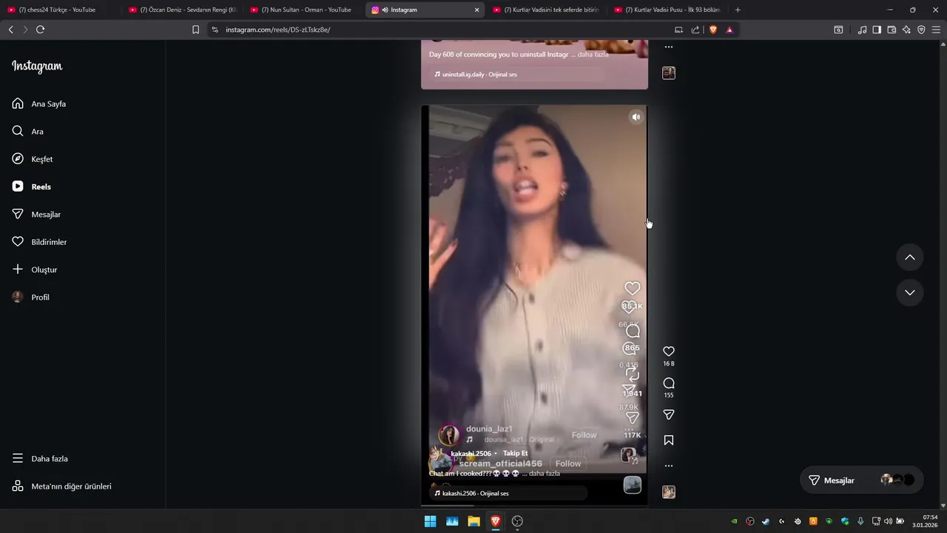The width and height of the screenshot is (947, 533).
Task: Go back in browser history
Action: (x=10, y=30)
